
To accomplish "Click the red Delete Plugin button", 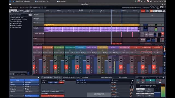I will tap(52, 96).
